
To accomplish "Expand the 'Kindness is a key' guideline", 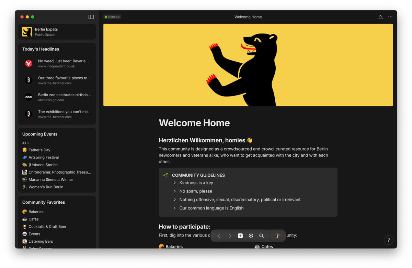I will (x=175, y=183).
